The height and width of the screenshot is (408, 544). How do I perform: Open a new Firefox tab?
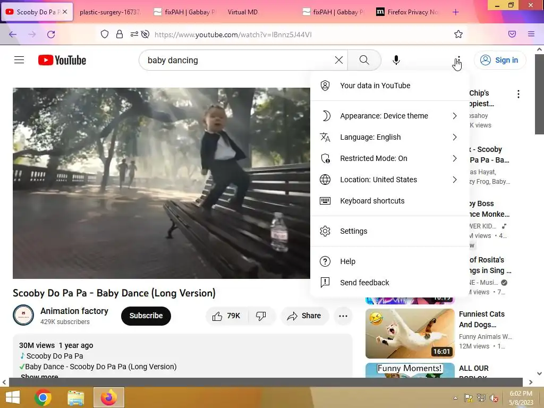click(455, 12)
